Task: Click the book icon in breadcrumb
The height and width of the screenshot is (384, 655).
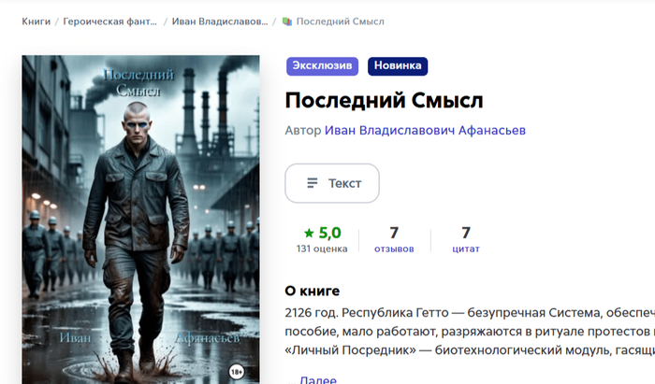Action: [287, 21]
